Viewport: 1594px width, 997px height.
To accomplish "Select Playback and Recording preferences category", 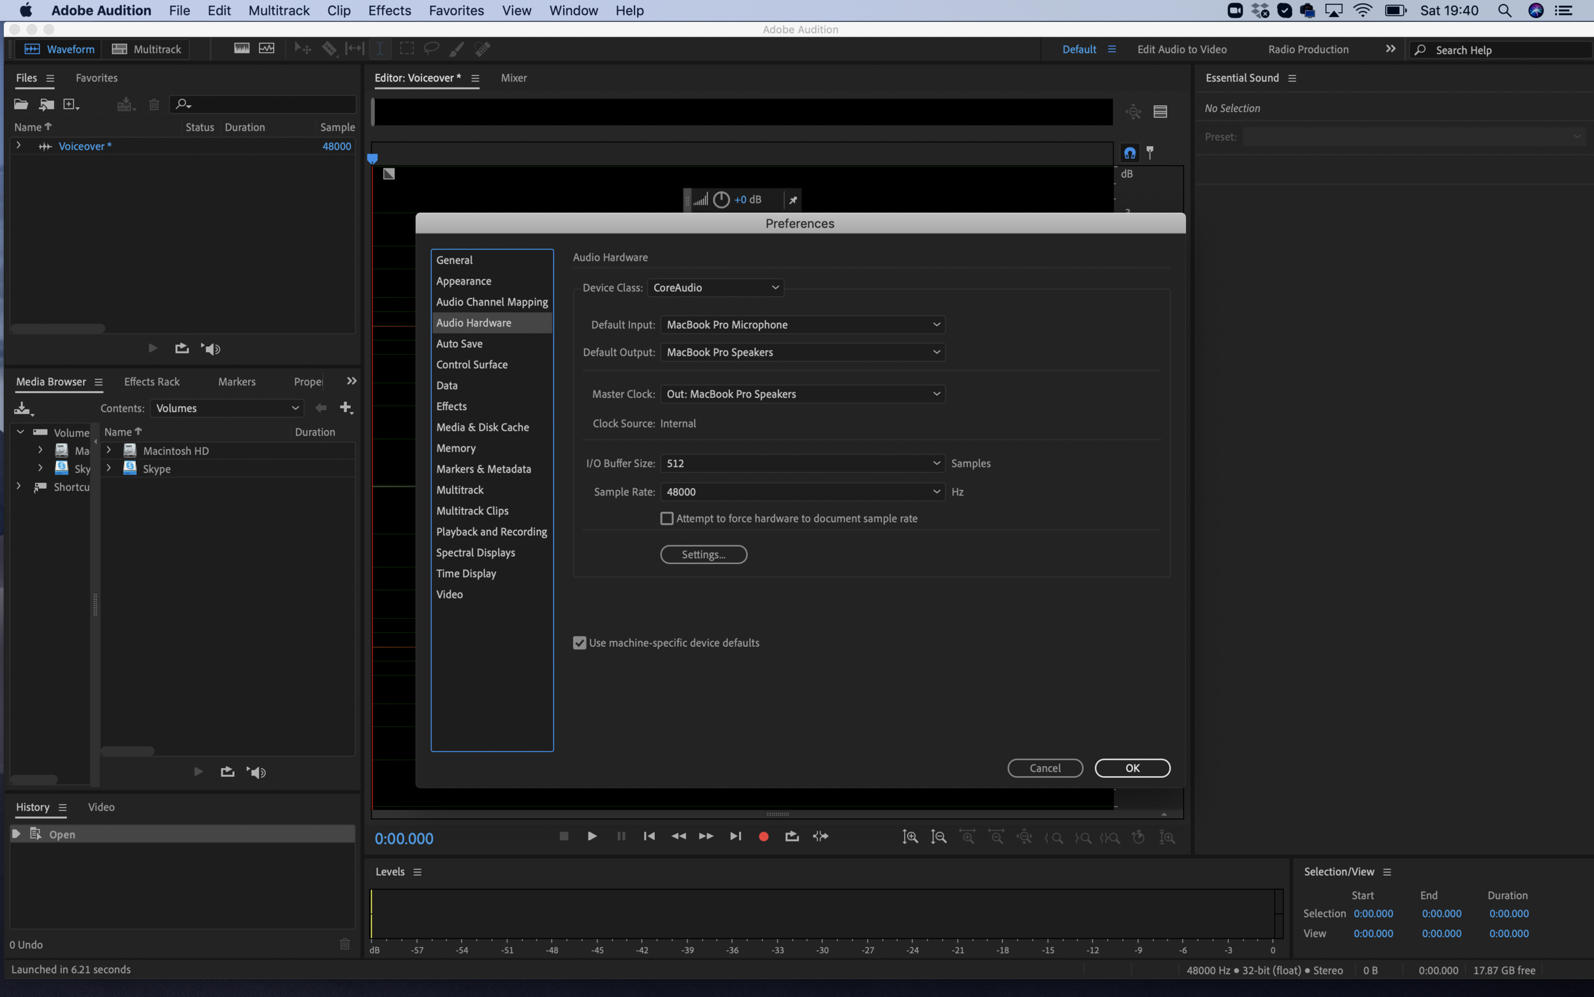I will click(x=491, y=531).
